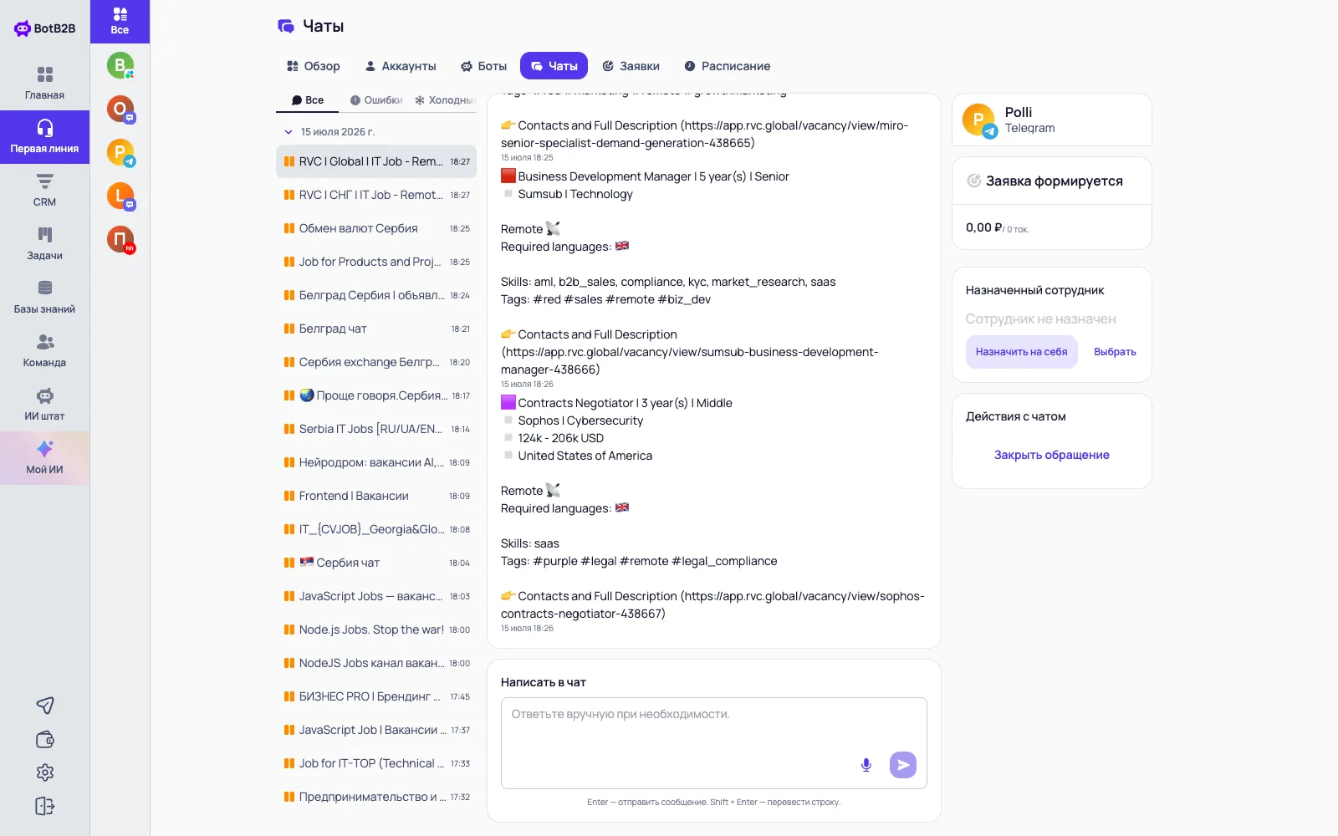Open chat Frontend | Вакансии

376,496
